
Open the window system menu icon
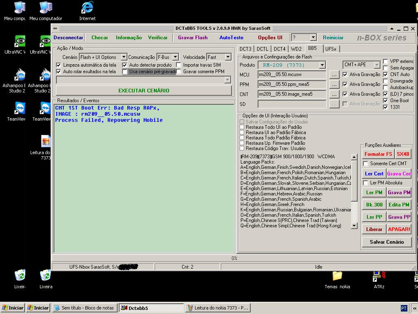[x=55, y=28]
